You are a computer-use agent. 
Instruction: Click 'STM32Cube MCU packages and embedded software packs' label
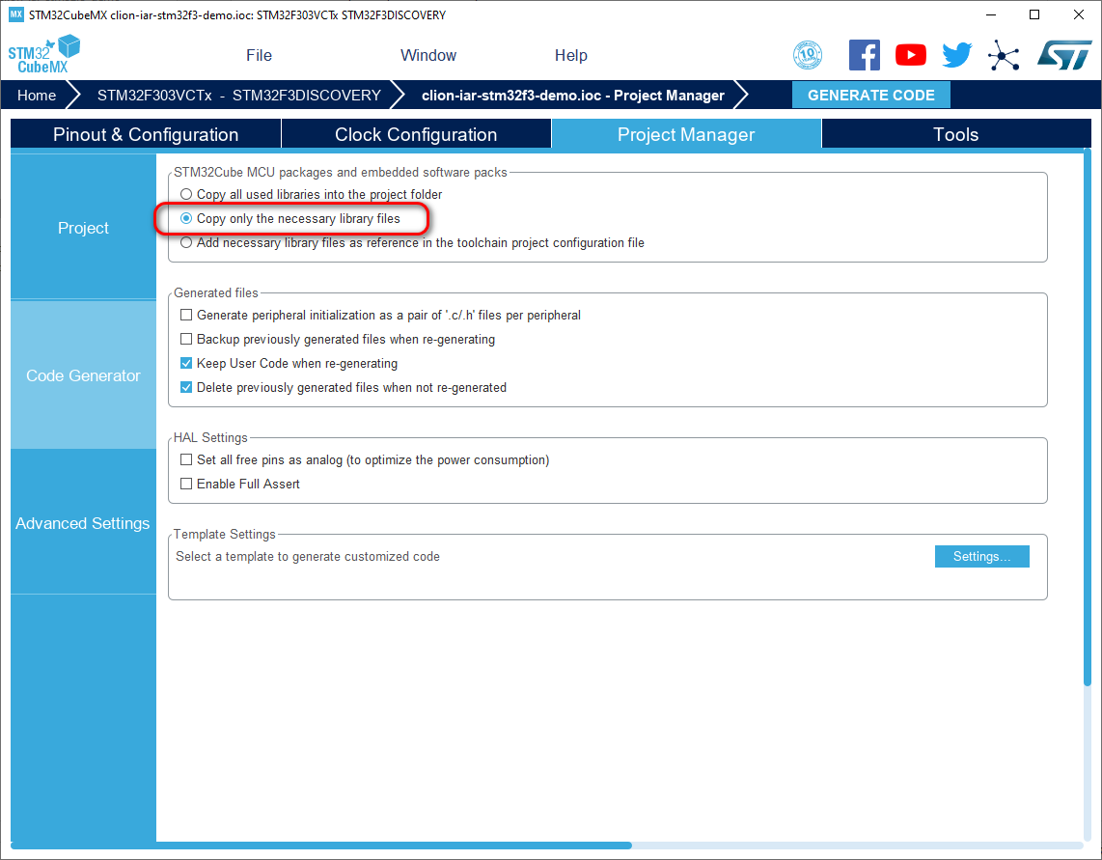pos(341,172)
